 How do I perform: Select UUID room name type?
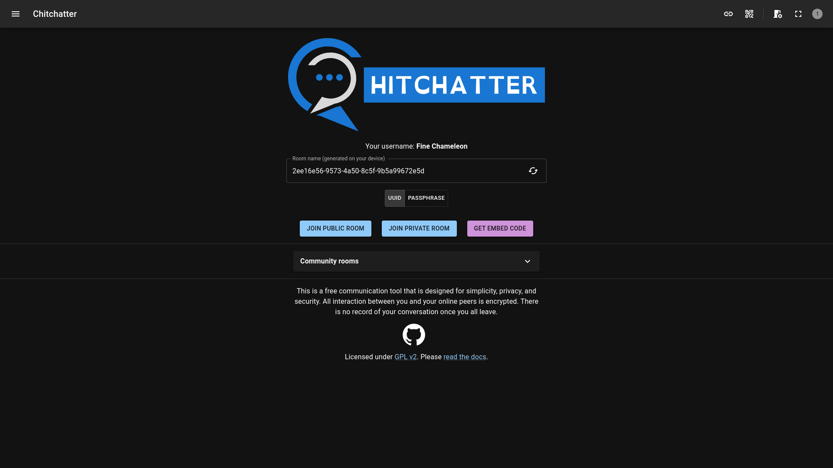pyautogui.click(x=395, y=198)
